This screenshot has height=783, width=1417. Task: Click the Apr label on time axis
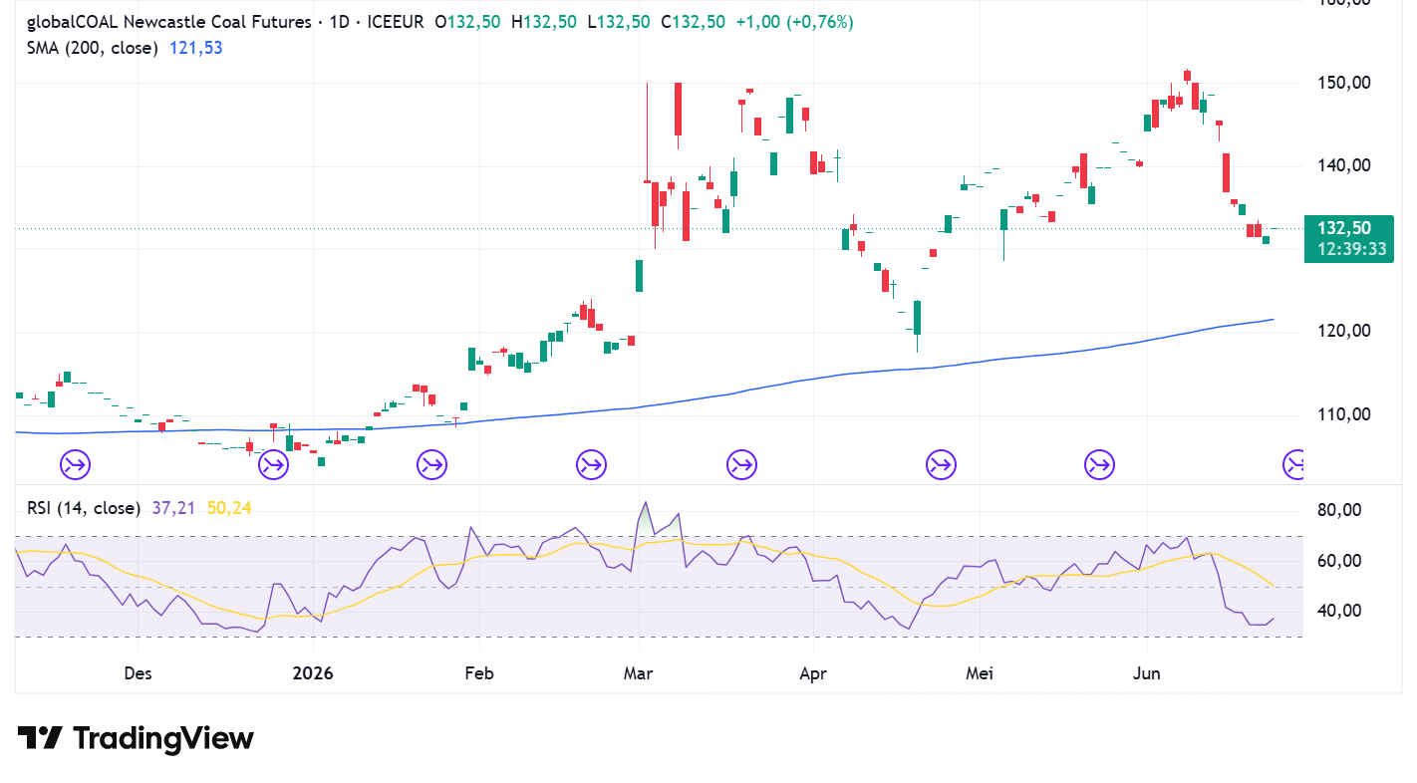coord(813,673)
